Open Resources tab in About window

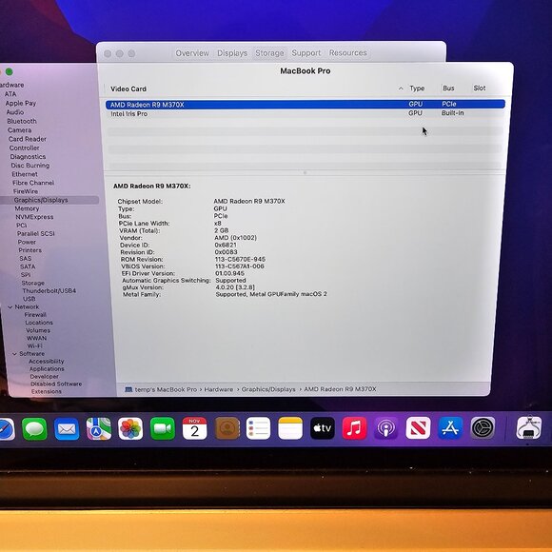(x=347, y=52)
